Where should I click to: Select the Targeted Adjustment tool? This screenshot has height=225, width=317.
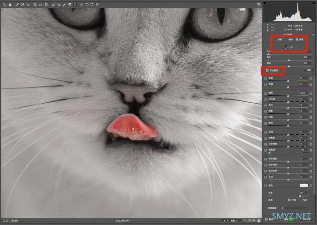[28, 5]
